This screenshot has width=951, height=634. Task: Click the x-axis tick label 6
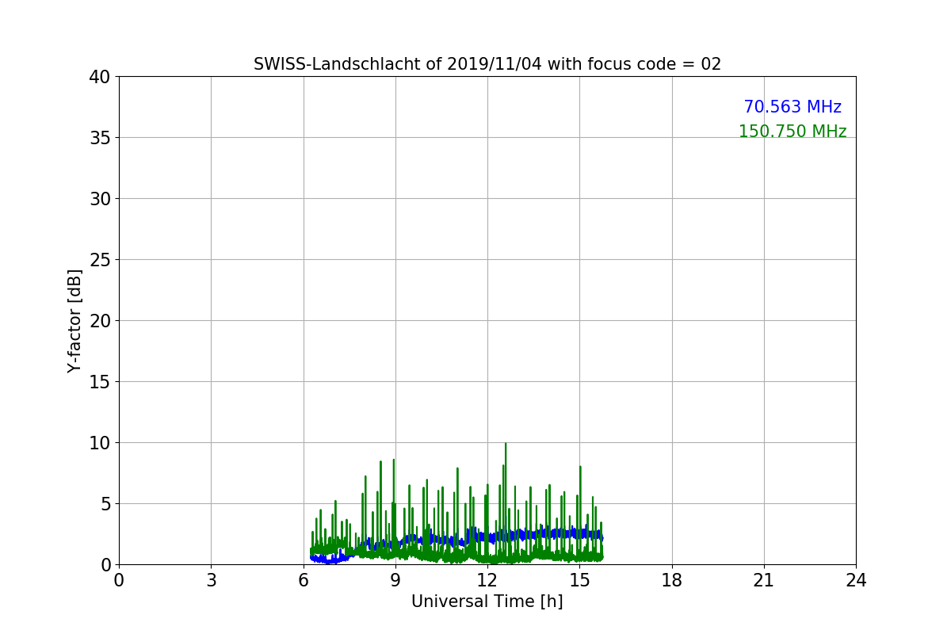[304, 580]
